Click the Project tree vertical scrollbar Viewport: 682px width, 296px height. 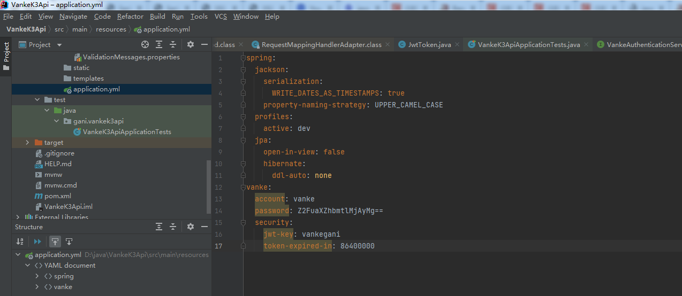pyautogui.click(x=209, y=187)
